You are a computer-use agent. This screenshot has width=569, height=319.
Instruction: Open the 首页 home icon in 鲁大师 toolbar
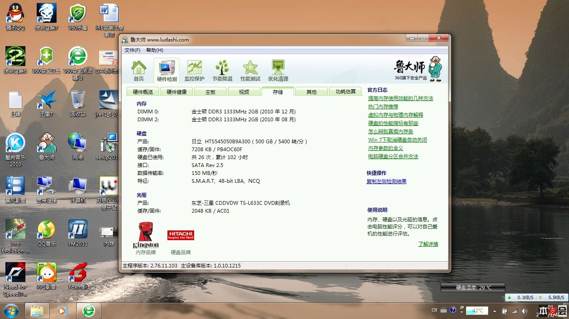coord(139,70)
